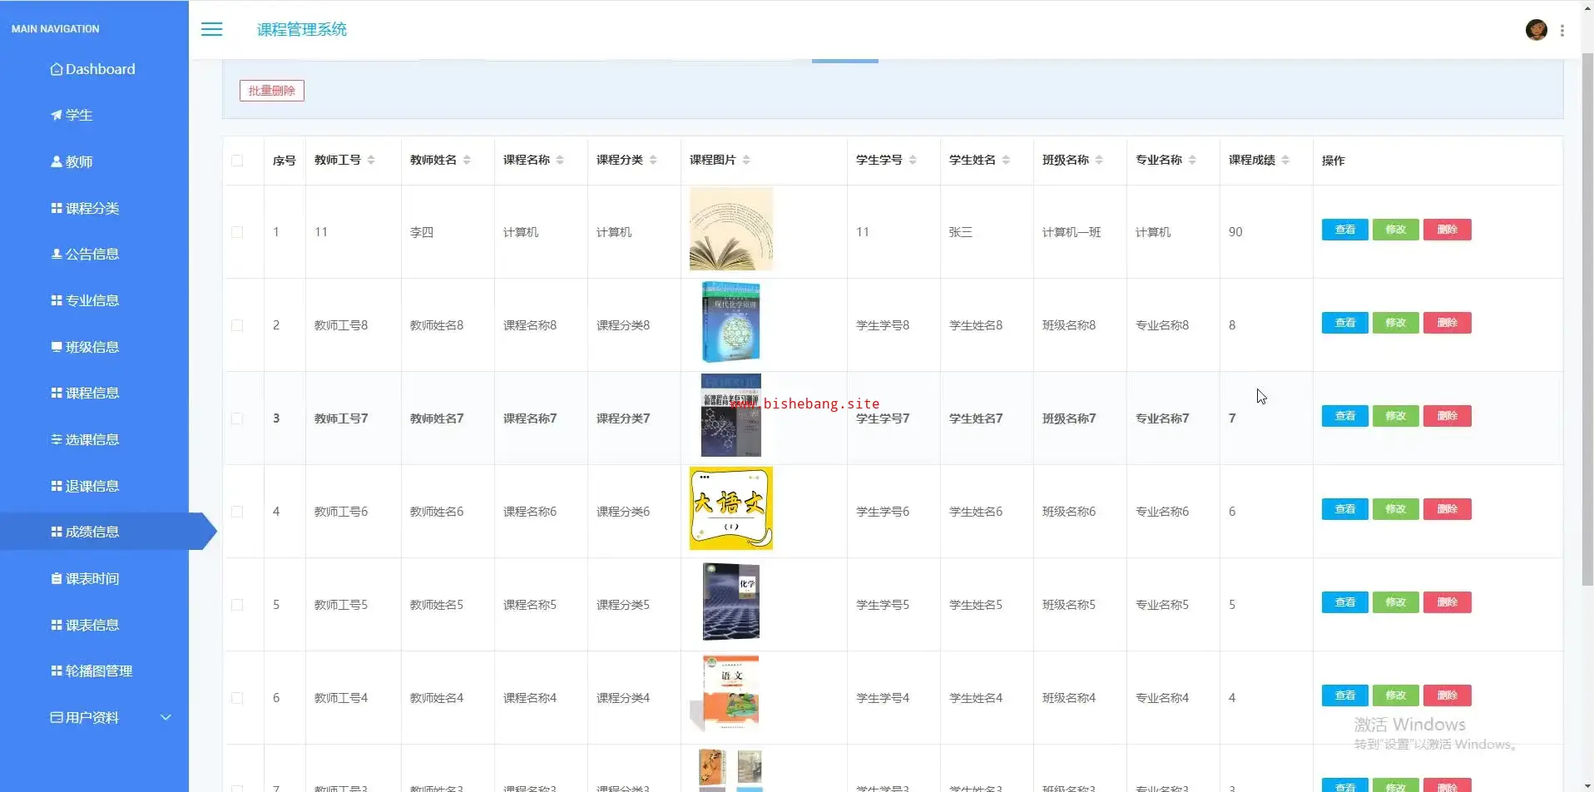Viewport: 1594px width, 792px height.
Task: Sort by 班级名称 column arrows
Action: 1099,160
